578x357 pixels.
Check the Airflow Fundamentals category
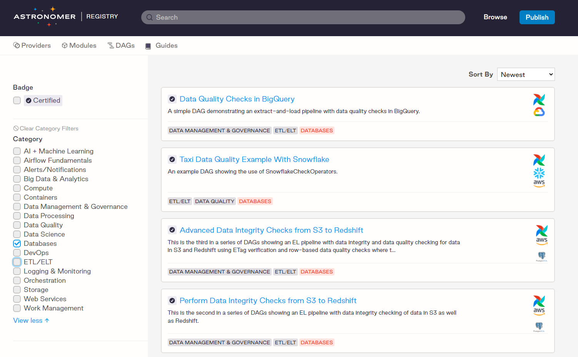click(x=17, y=160)
